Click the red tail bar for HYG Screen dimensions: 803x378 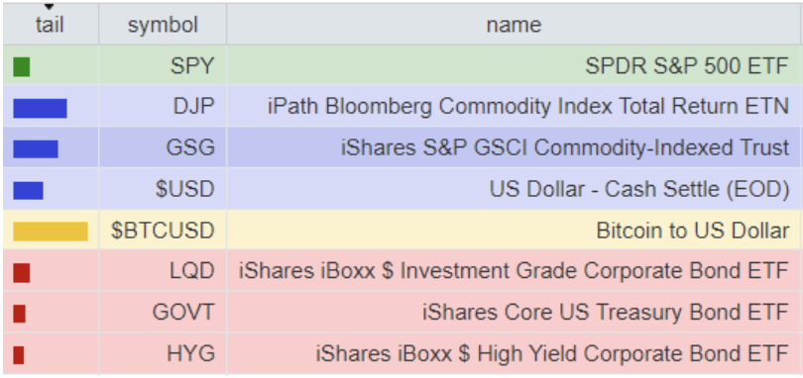(19, 355)
